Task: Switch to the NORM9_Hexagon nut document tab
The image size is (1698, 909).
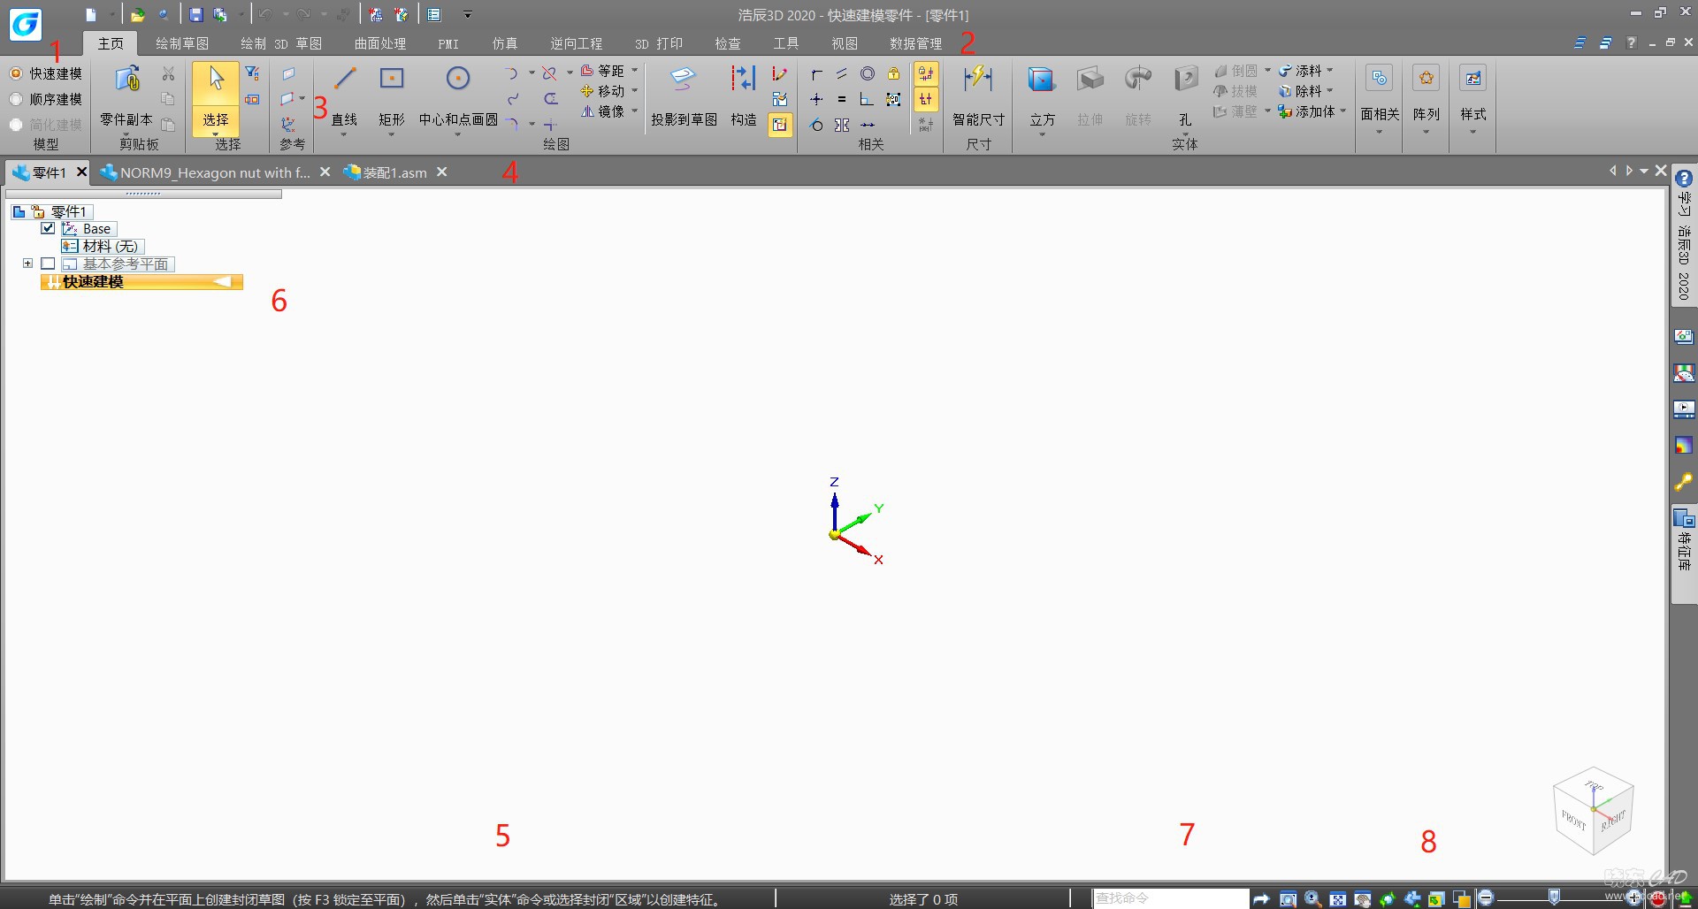Action: [x=215, y=172]
